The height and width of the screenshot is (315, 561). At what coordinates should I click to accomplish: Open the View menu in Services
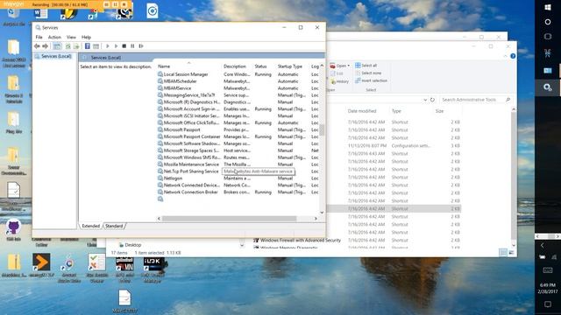(x=71, y=37)
